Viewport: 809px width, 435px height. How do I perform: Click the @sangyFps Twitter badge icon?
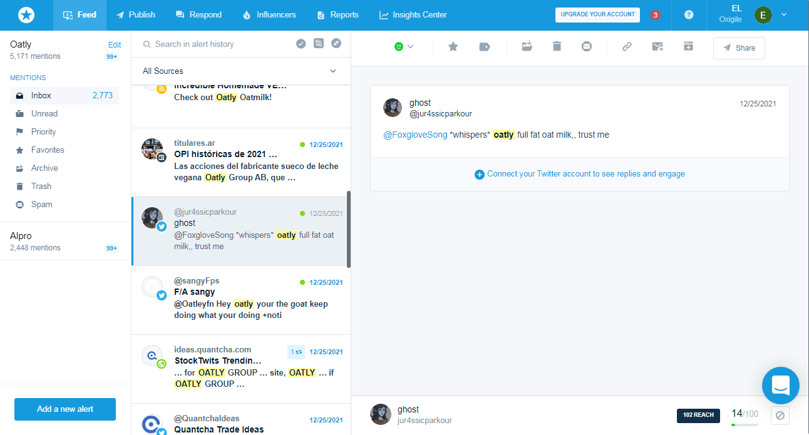click(162, 295)
